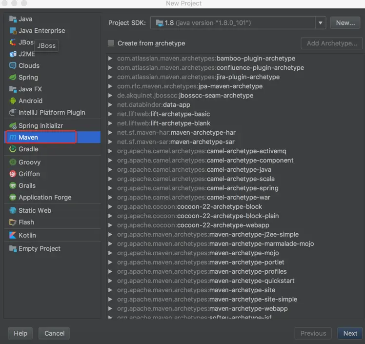The width and height of the screenshot is (365, 344).
Task: Select lift-archetype-blank row text
Action: click(x=163, y=123)
